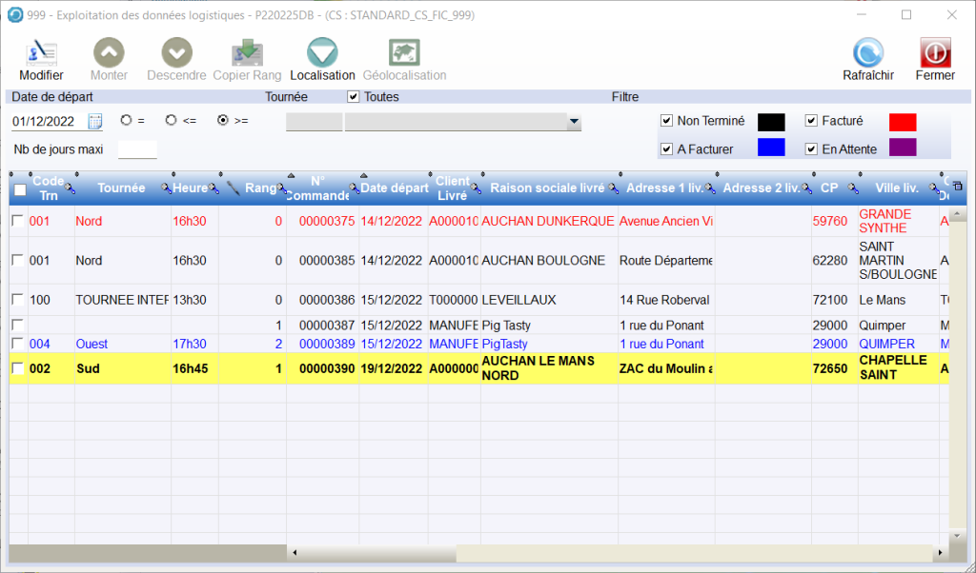Click the Rafraîchir refresh icon
Viewport: 976px width, 573px height.
point(867,53)
